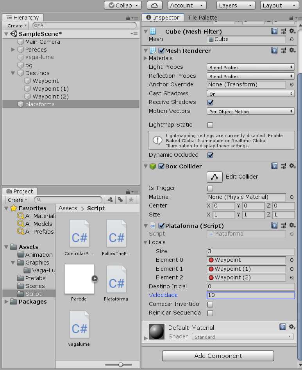Viewport: 302px width, 370px height.
Task: Click the Velocidade input field
Action: (x=250, y=295)
